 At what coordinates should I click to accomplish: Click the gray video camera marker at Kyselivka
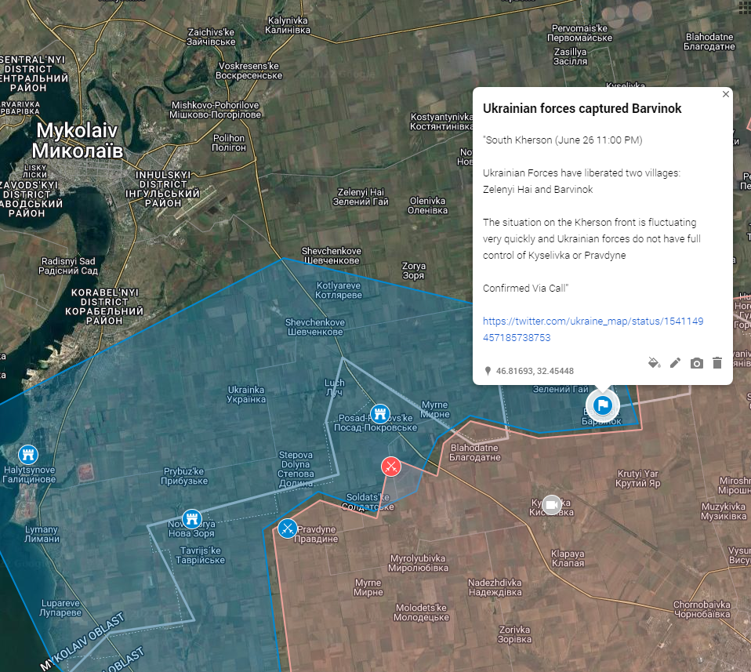(552, 505)
